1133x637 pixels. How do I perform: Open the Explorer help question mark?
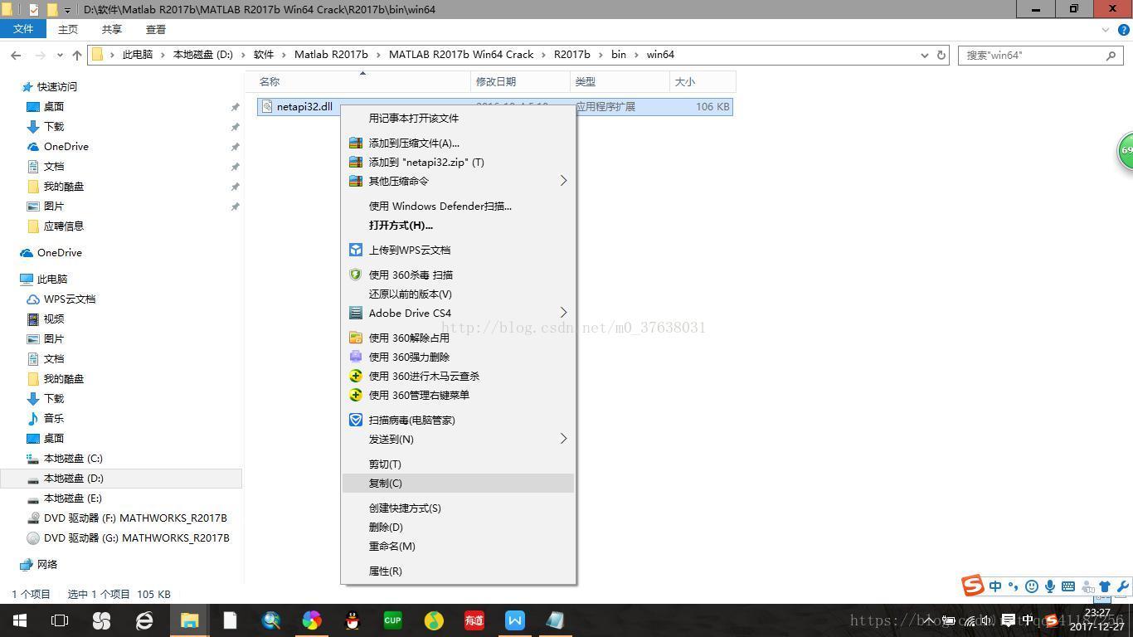point(1124,29)
